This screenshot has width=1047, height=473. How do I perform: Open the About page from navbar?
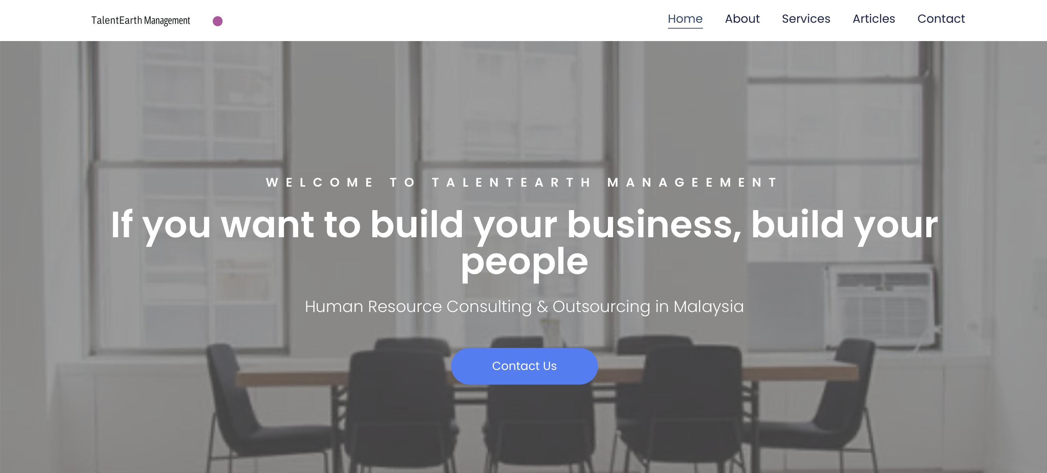742,19
